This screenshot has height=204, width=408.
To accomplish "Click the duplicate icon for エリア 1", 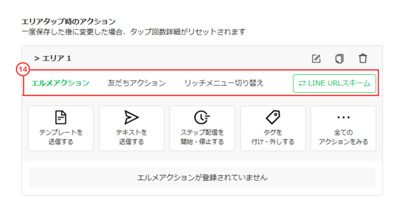I will click(339, 59).
